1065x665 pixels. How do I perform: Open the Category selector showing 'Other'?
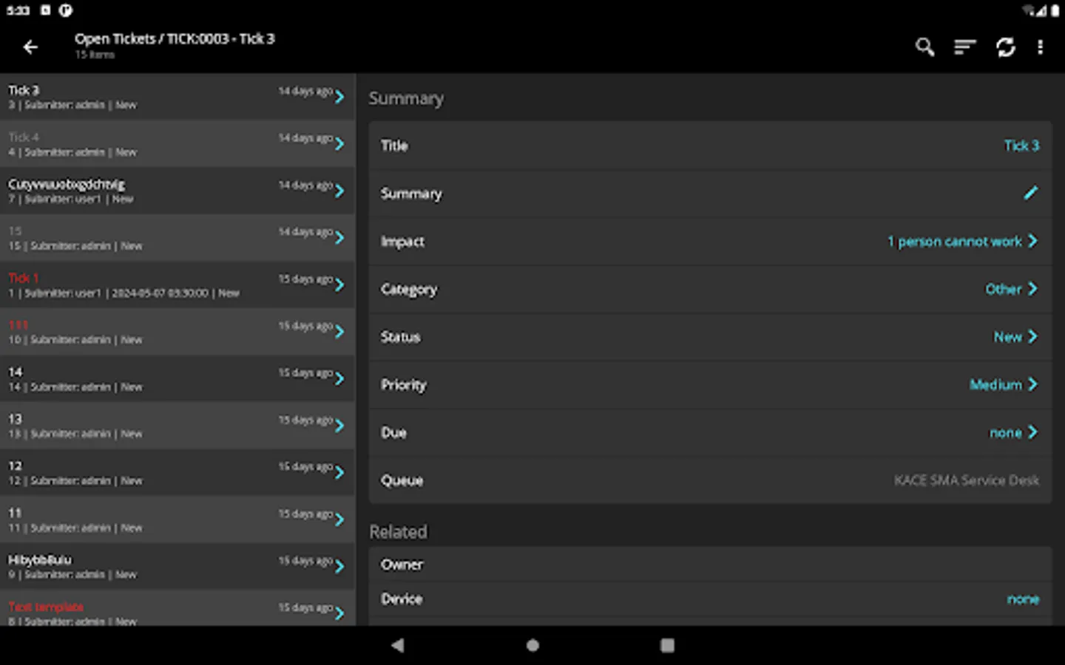(x=1011, y=289)
